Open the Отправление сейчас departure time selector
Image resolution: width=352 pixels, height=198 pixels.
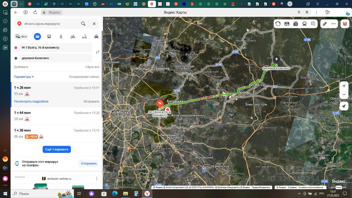point(84,77)
